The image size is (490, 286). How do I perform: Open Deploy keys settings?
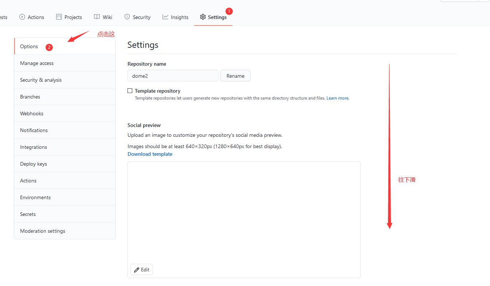pyautogui.click(x=65, y=164)
